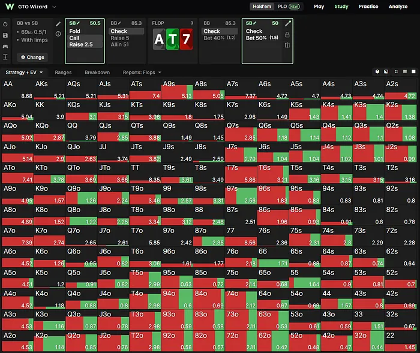Click the 55 hand cell
Screen dimensions: 420x353
pos(305,278)
